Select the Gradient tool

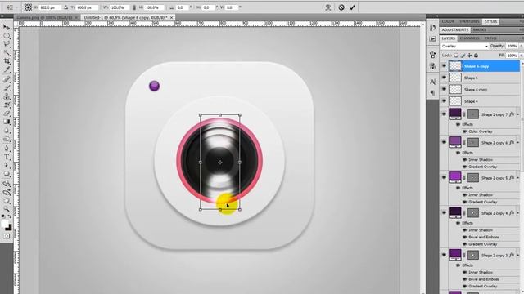click(7, 122)
